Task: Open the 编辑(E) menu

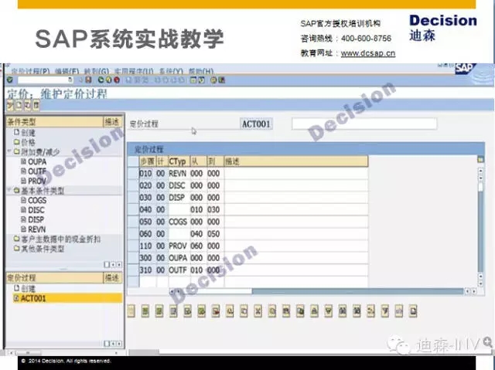Action: point(67,72)
